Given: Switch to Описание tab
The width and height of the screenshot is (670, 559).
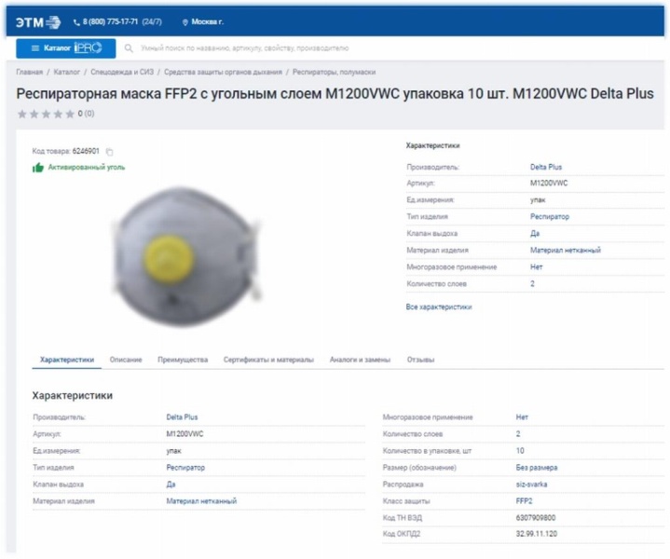Looking at the screenshot, I should click(126, 360).
